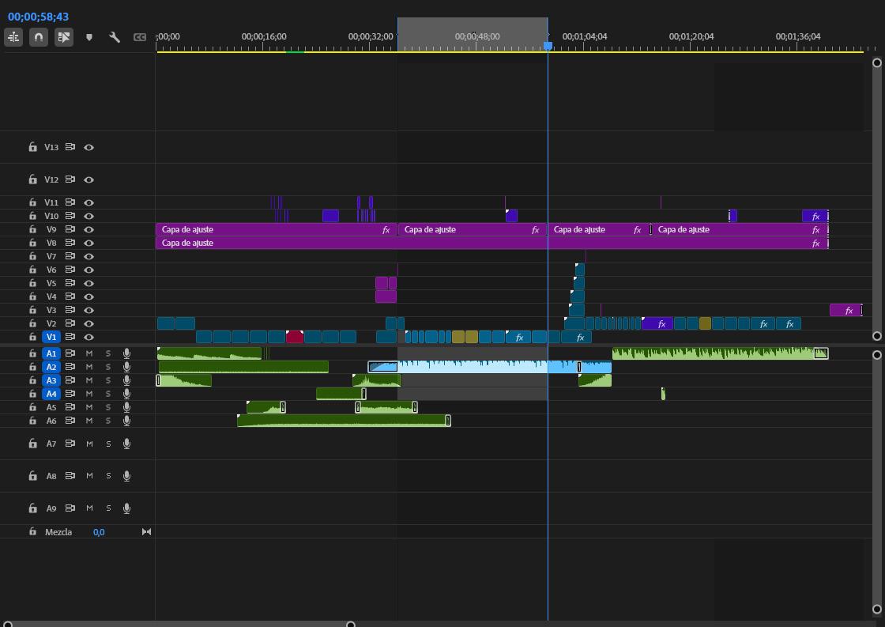885x627 pixels.
Task: Mute audio track A1
Action: 89,353
